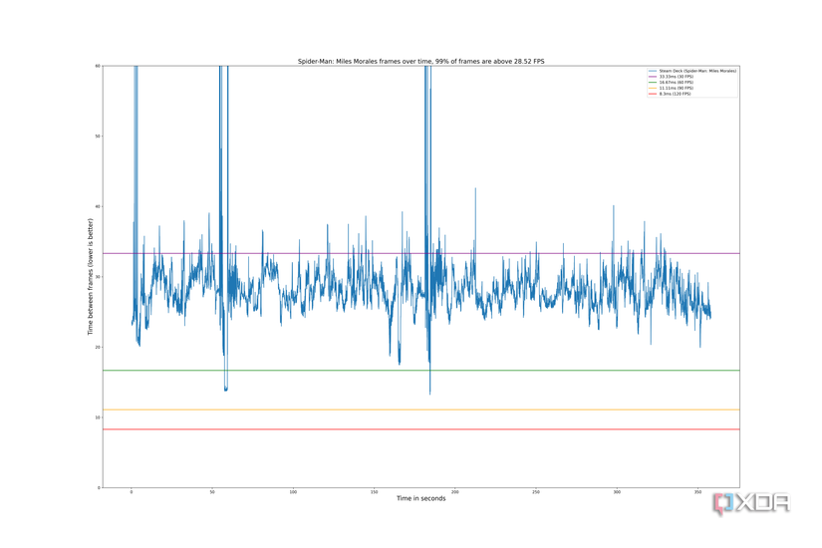Click the red color swatch in legend

tap(653, 94)
